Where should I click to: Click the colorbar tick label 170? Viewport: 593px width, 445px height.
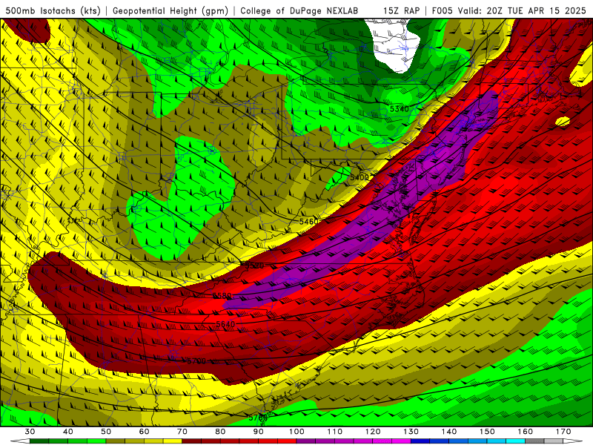(x=563, y=432)
